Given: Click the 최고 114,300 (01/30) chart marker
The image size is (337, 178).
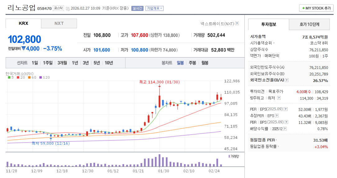Looking at the screenshot, I should click(159, 82).
